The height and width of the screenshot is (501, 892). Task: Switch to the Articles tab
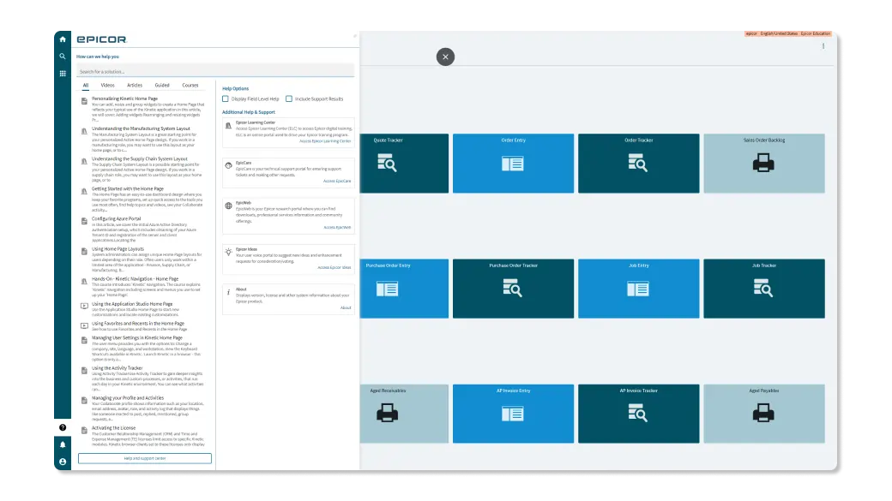click(x=135, y=85)
